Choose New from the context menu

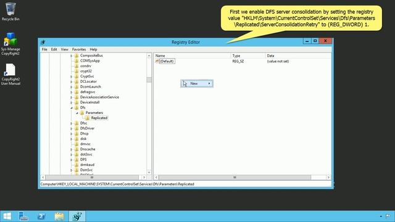coord(197,83)
